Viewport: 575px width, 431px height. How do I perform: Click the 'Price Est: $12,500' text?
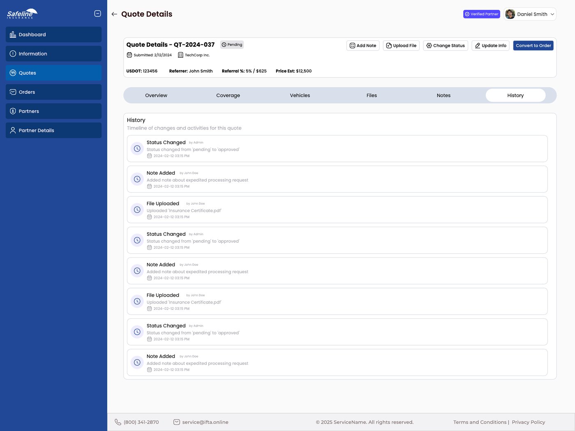[x=294, y=71]
